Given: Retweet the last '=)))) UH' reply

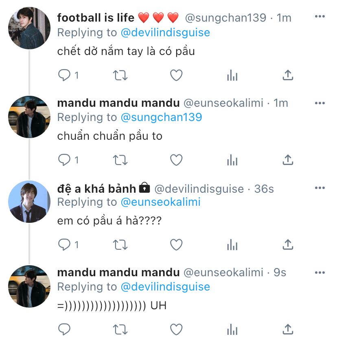Looking at the screenshot, I should point(120,330).
